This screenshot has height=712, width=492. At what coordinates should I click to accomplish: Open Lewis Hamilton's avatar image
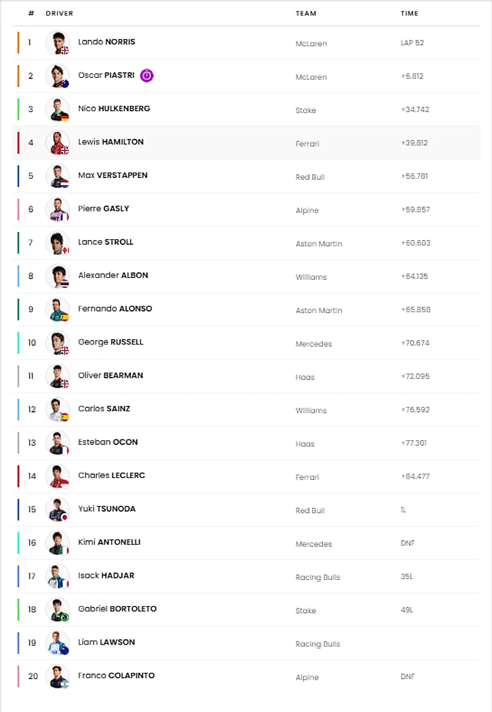click(57, 143)
